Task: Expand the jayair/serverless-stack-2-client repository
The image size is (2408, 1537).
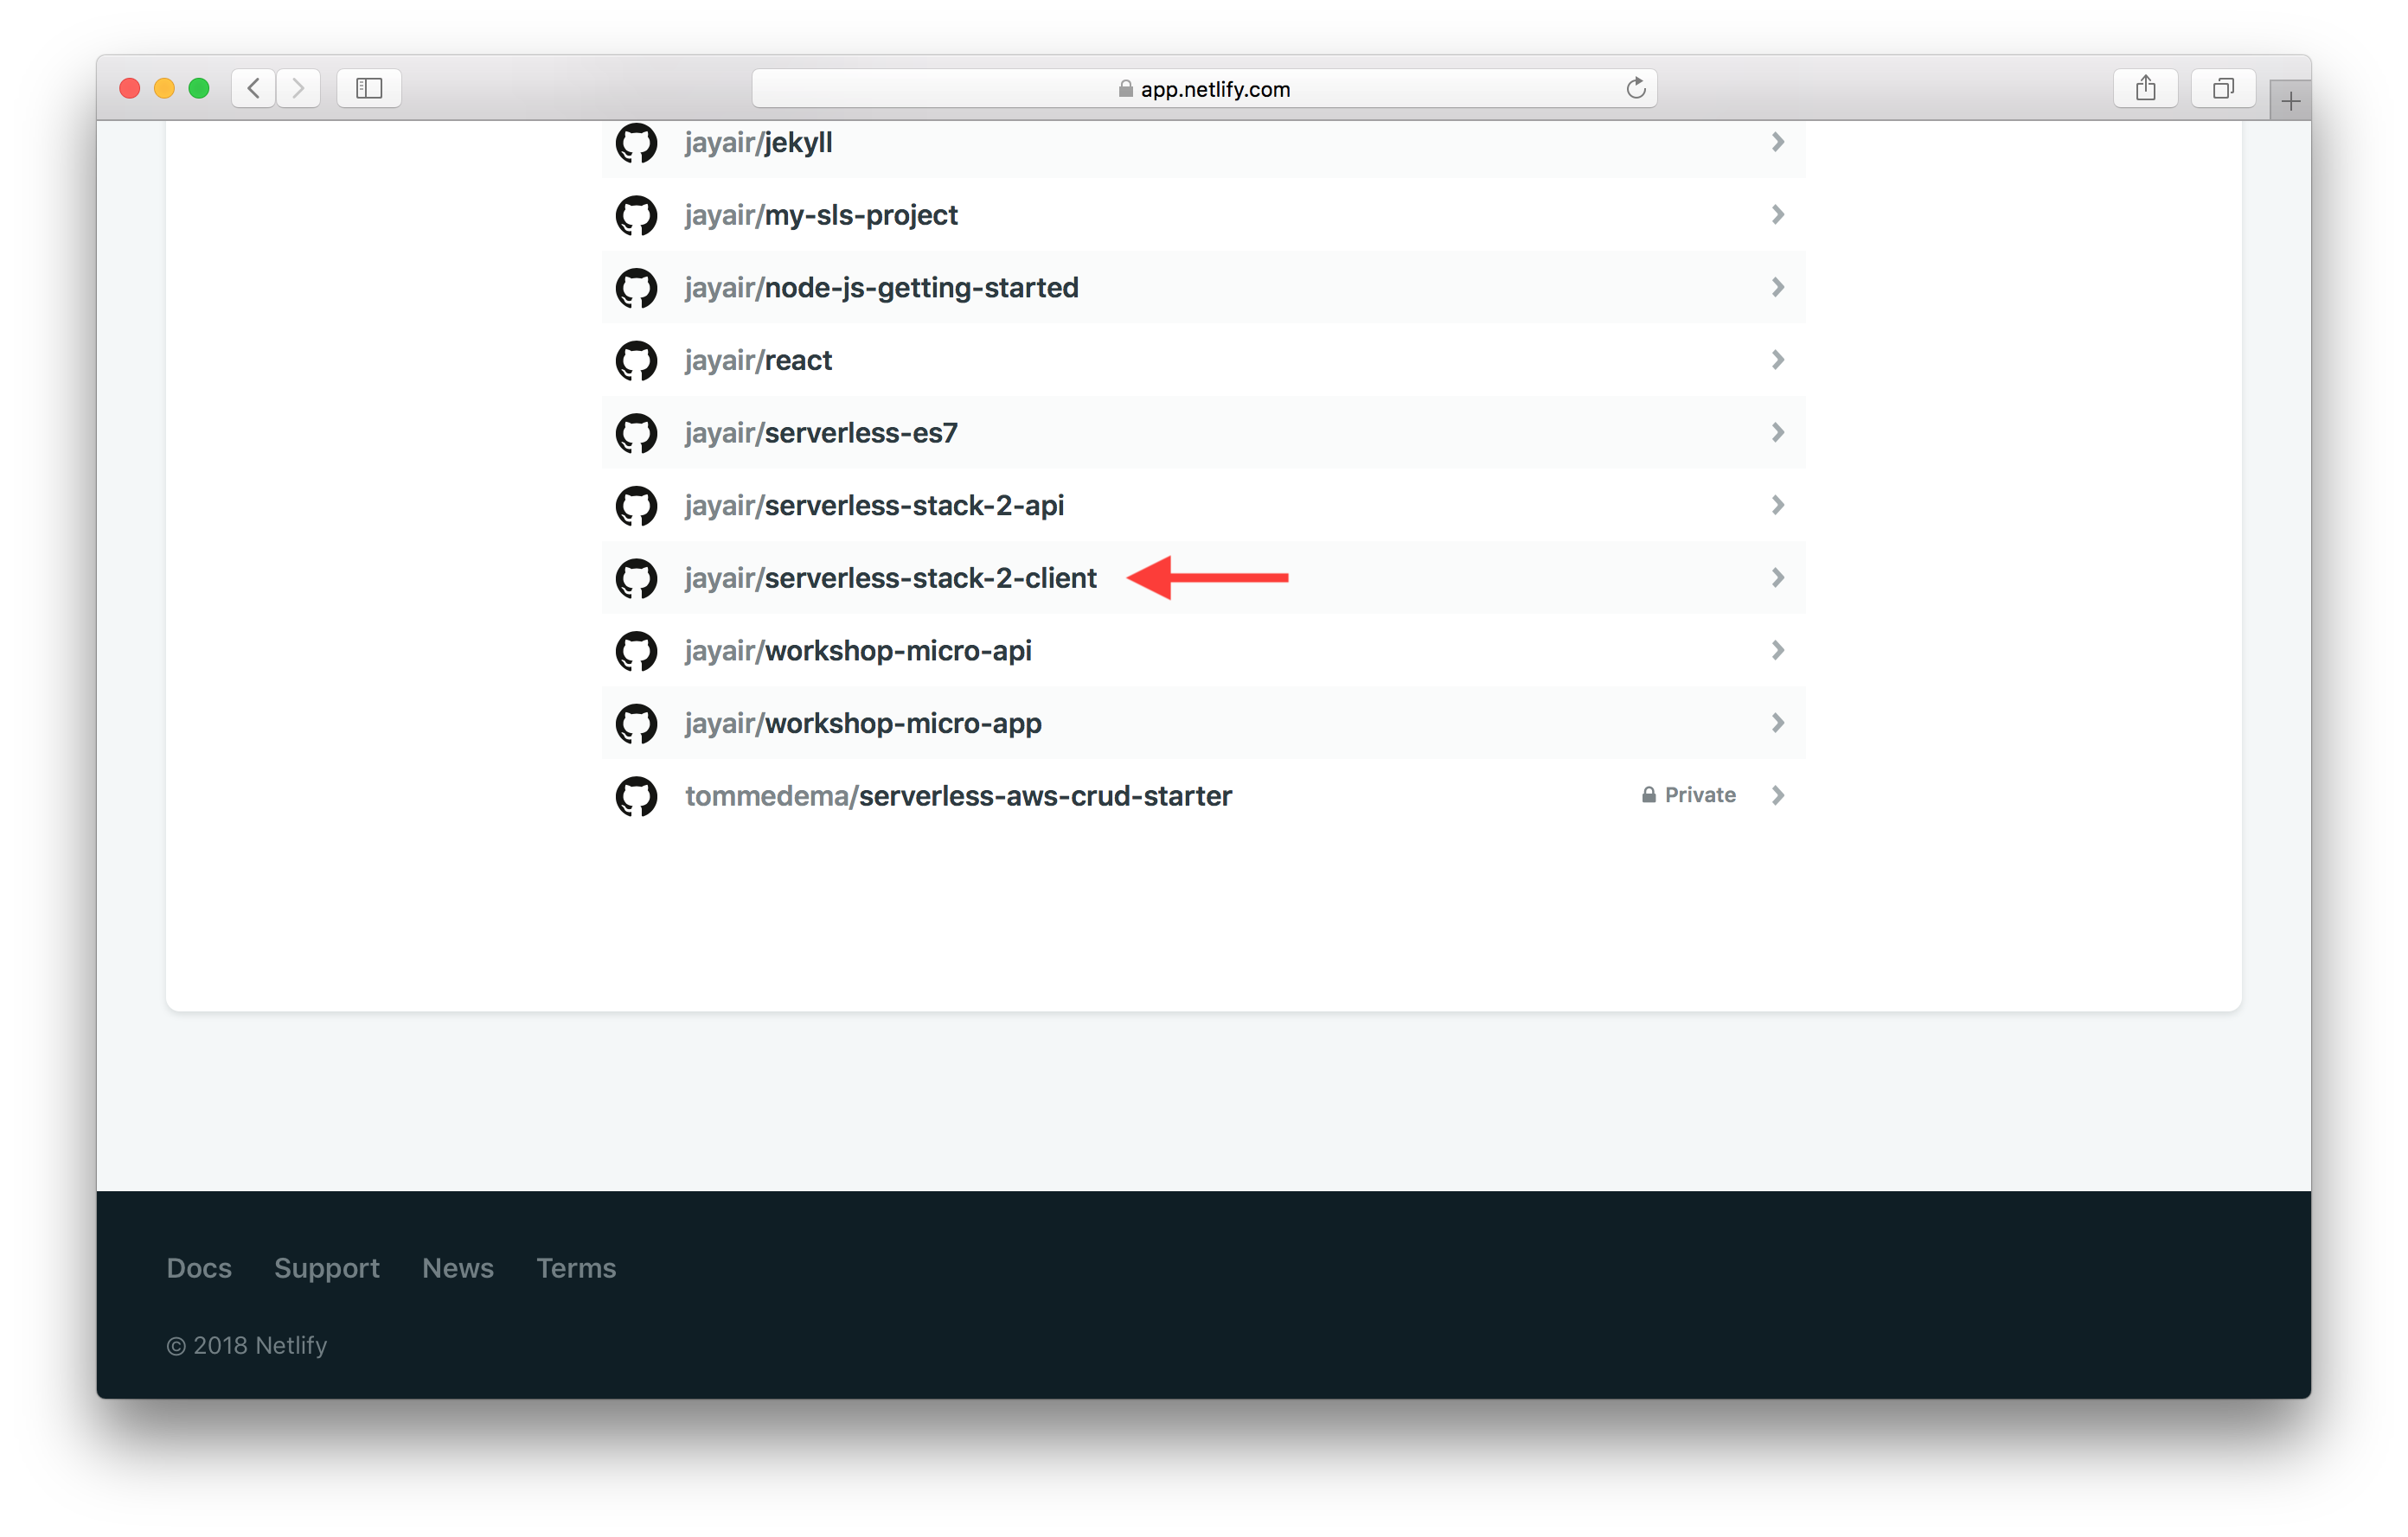Action: (1777, 577)
